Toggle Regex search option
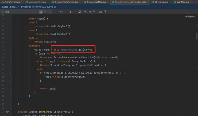The width and height of the screenshot is (198, 116). pos(50,11)
